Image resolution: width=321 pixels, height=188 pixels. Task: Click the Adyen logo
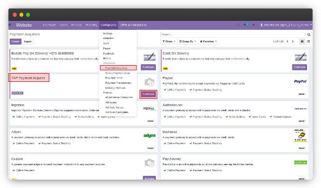tap(149, 135)
